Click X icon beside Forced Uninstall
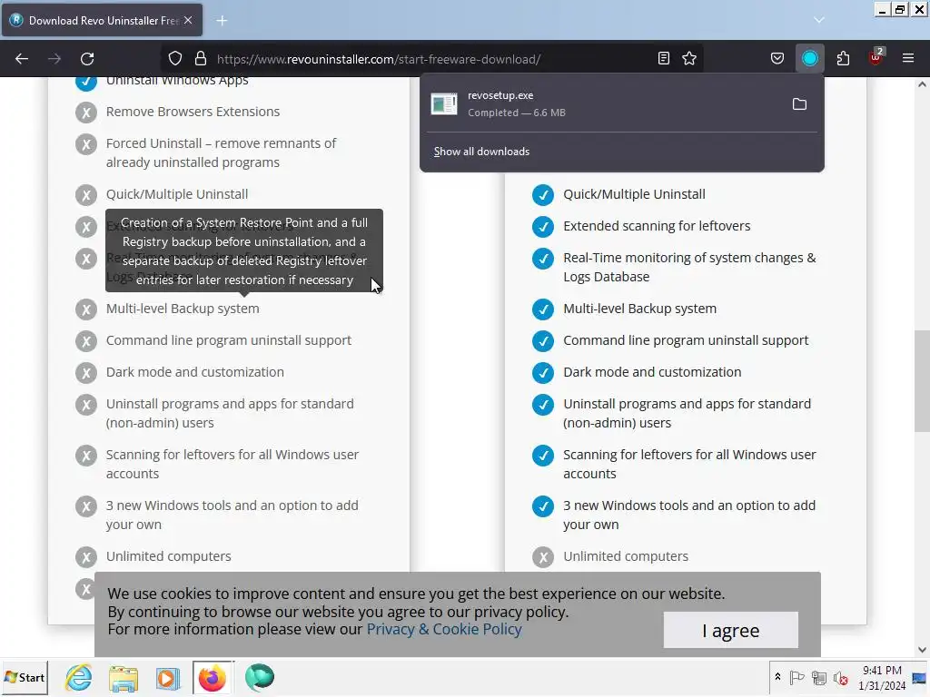 [x=86, y=144]
